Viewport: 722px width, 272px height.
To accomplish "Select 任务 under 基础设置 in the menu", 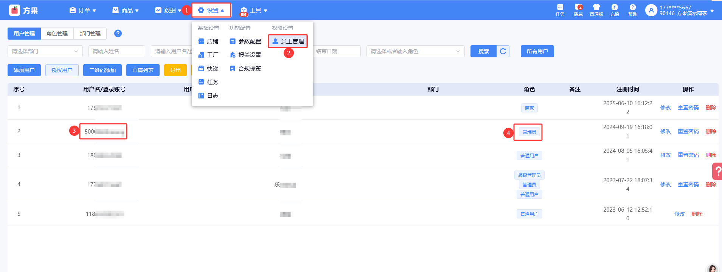I will point(208,82).
